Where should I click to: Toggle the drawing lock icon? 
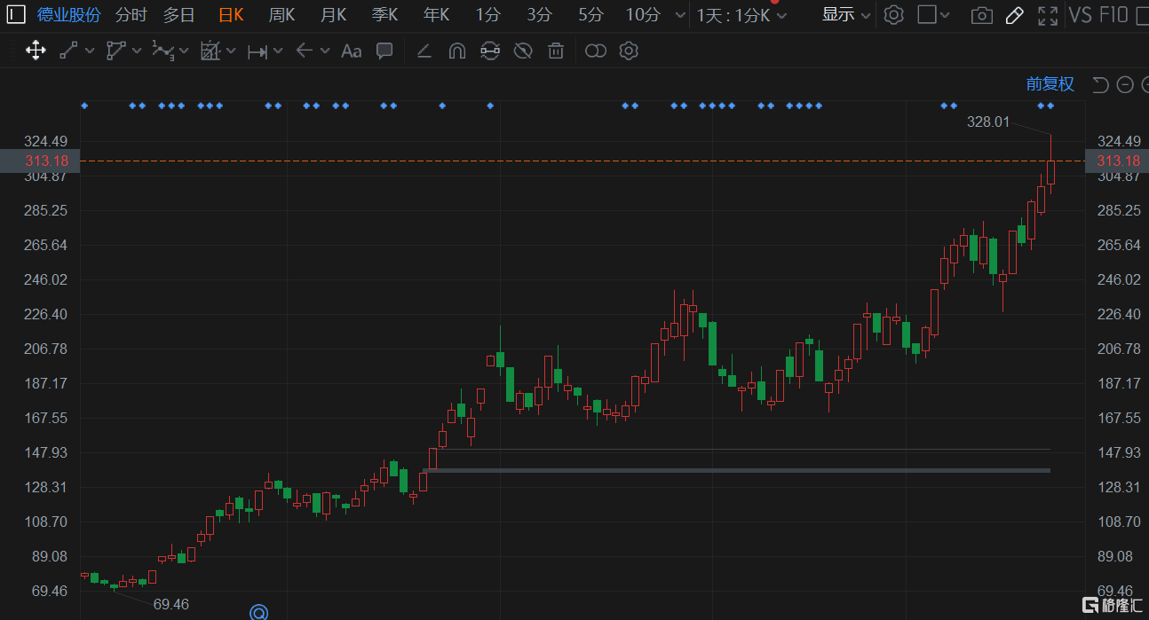pos(489,51)
